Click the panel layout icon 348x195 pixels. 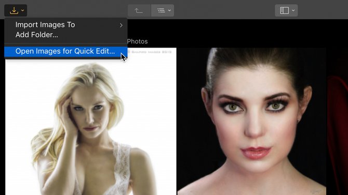click(x=284, y=10)
